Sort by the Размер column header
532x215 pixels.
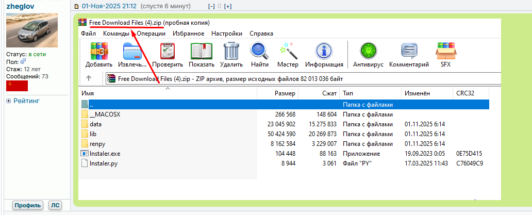pyautogui.click(x=285, y=93)
